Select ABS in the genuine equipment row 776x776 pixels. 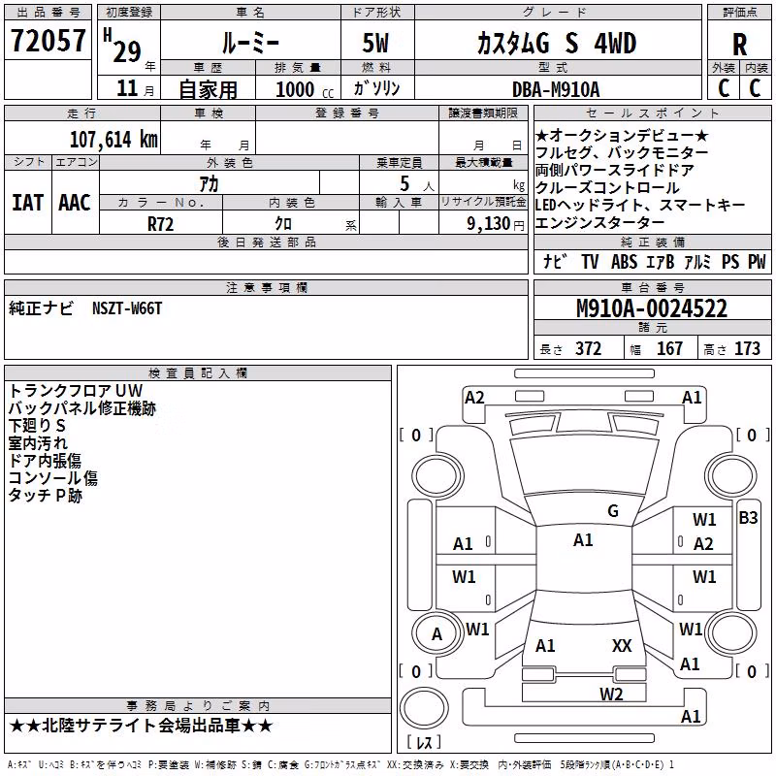624,261
